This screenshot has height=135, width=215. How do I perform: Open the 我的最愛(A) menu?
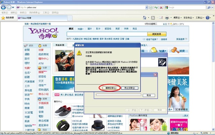[35, 13]
